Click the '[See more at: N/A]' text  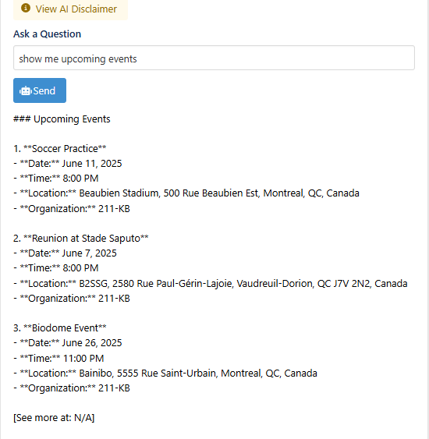[54, 418]
